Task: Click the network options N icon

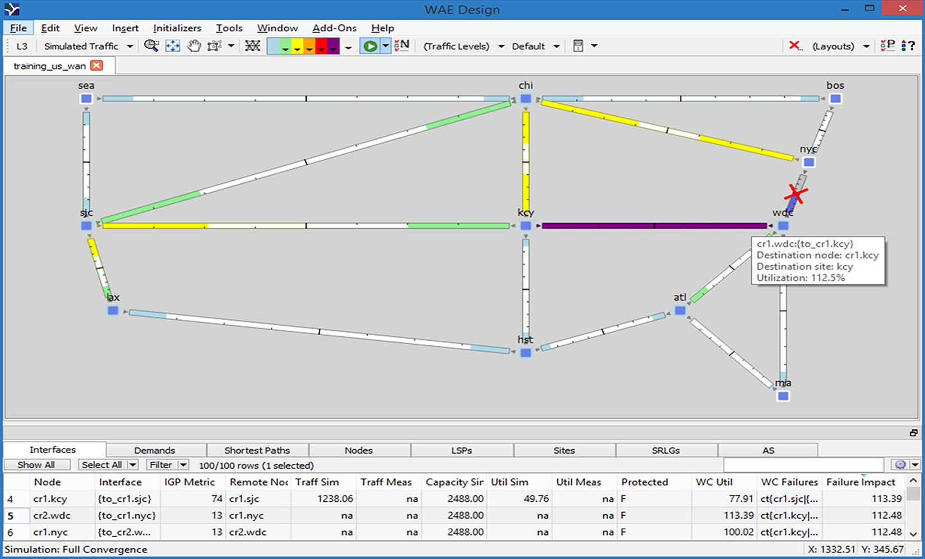Action: coord(402,46)
